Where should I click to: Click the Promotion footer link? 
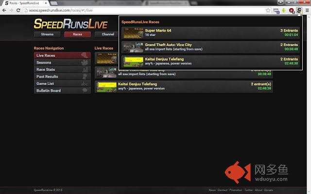(236, 190)
